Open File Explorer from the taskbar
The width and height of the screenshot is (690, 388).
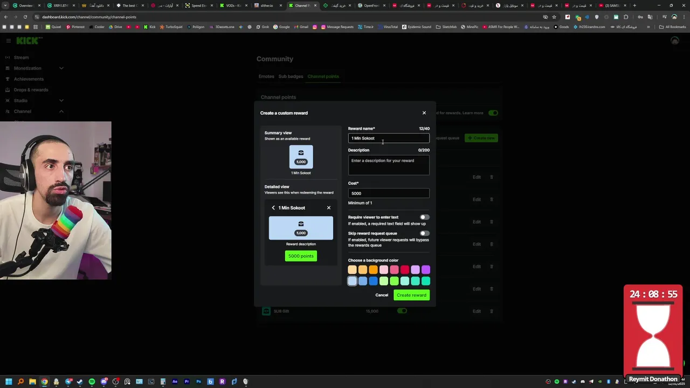pyautogui.click(x=32, y=382)
